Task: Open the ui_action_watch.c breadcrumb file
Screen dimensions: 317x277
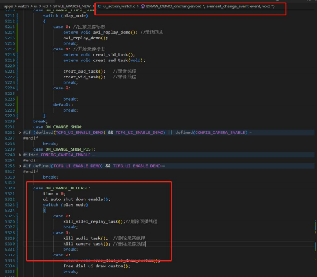Action: click(x=119, y=6)
